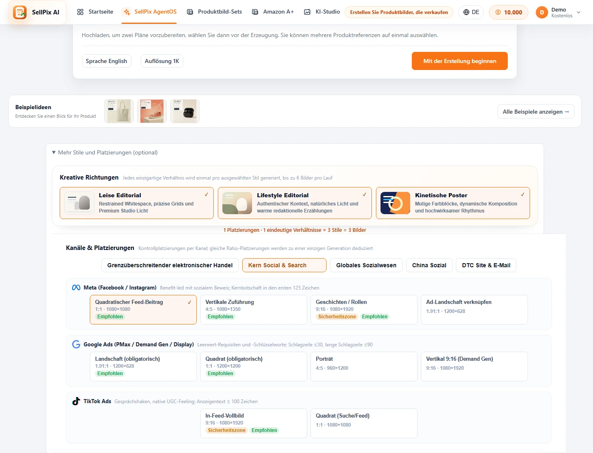Open Amazon A+ page
This screenshot has width=593, height=453.
273,12
